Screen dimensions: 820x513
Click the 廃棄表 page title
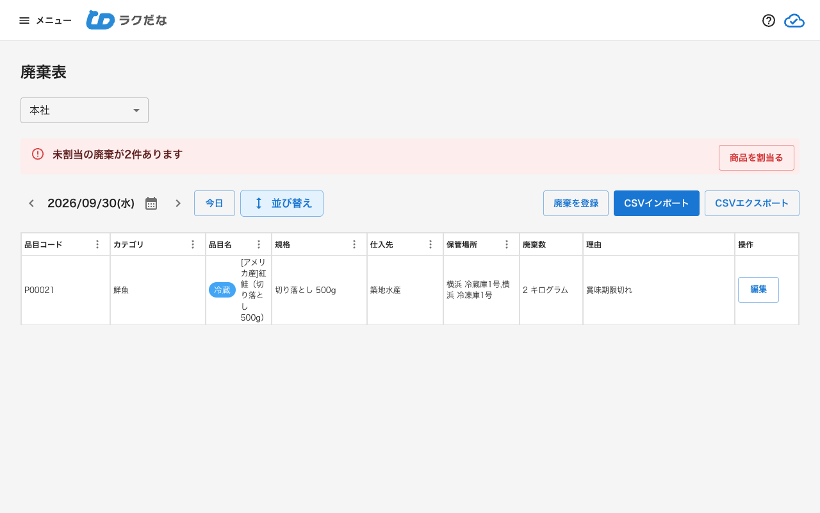(44, 72)
